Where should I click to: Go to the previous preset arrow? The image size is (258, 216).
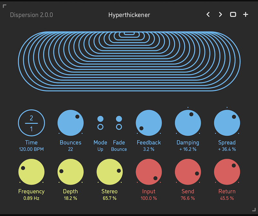[x=208, y=14]
